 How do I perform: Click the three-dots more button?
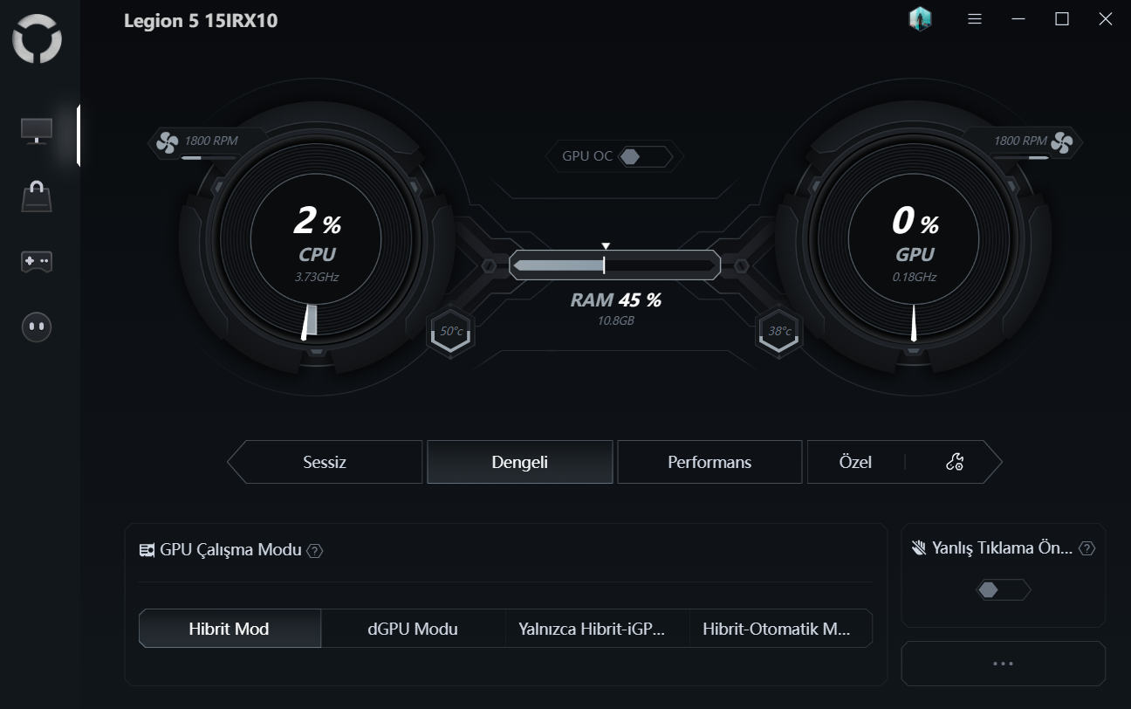tap(1004, 664)
